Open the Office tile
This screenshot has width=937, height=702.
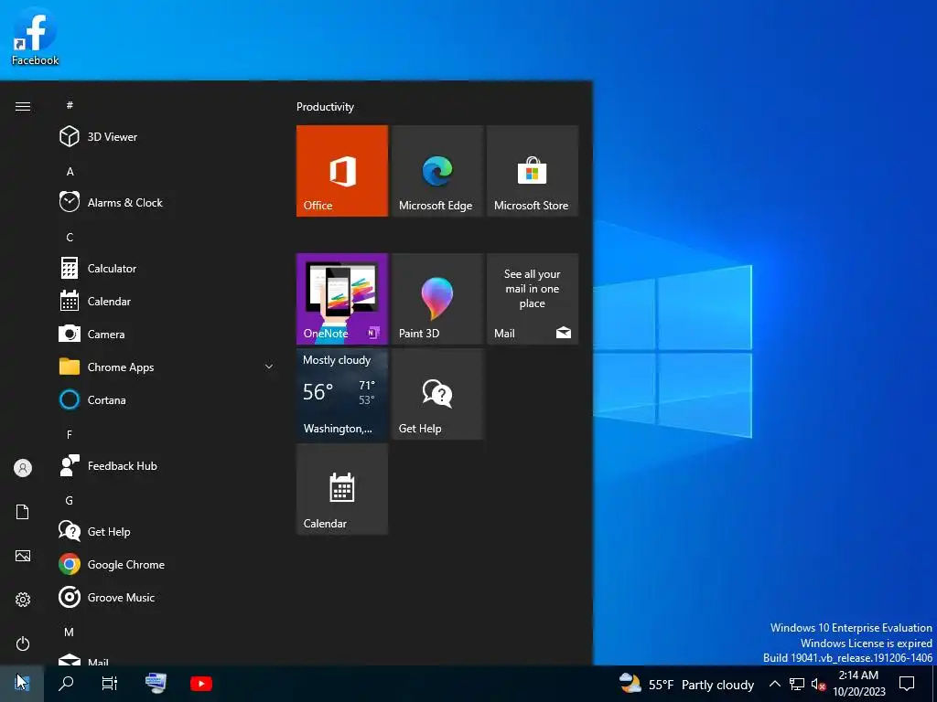point(342,171)
